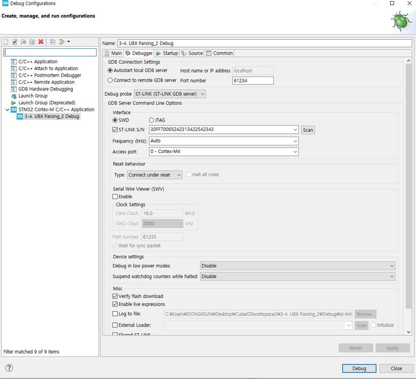Open the SWO Clock dropdown

coord(162,224)
